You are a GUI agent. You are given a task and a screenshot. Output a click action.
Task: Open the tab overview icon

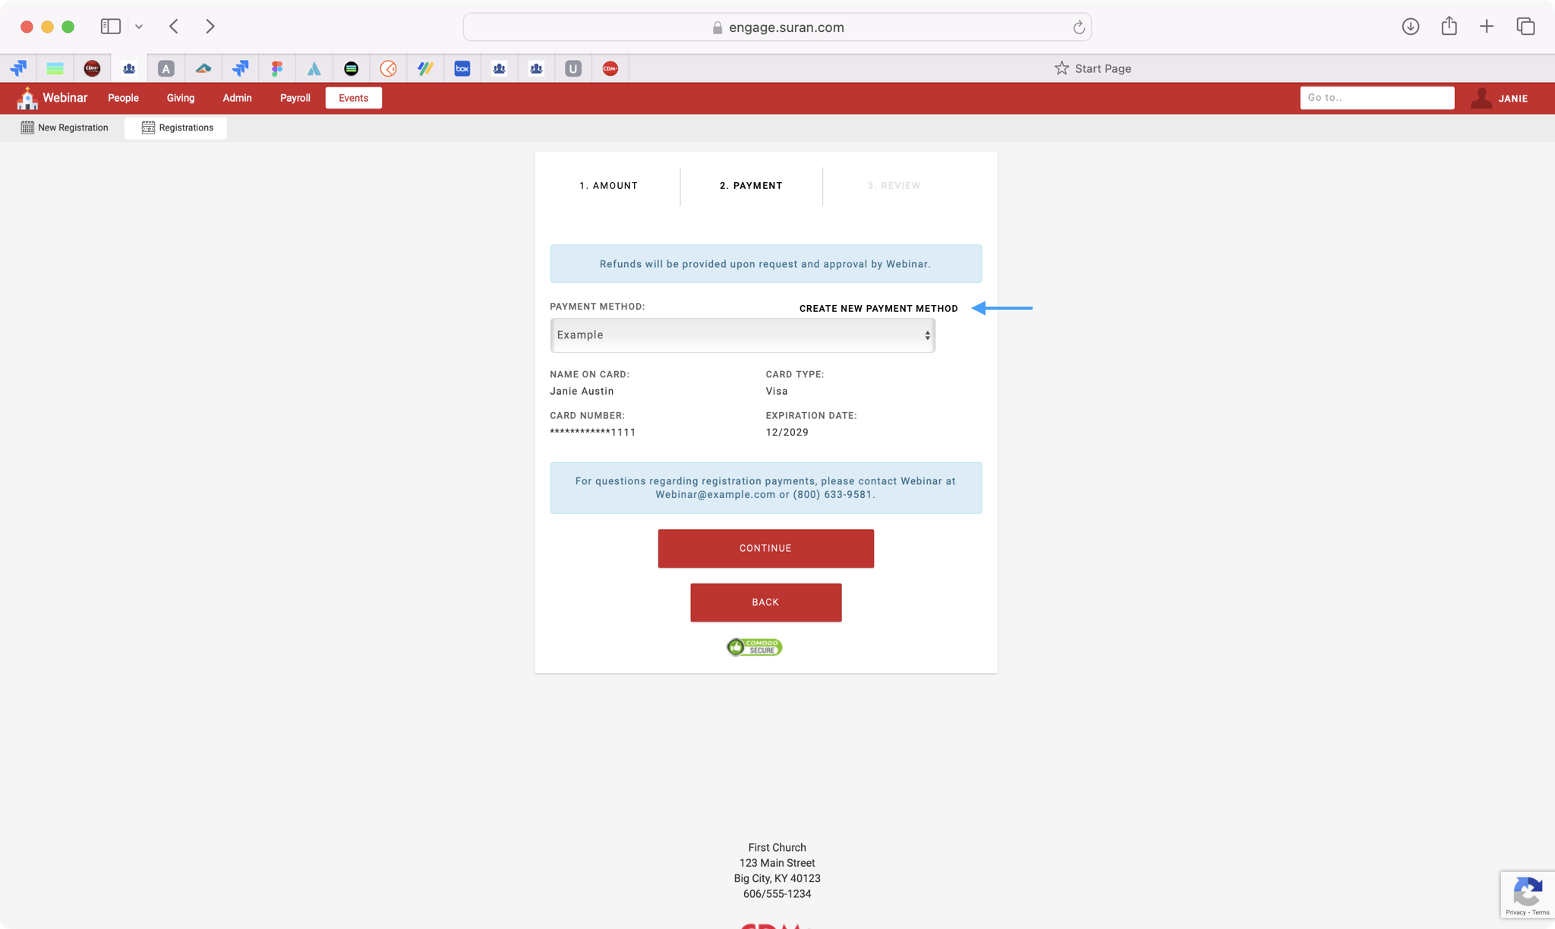(x=1525, y=27)
